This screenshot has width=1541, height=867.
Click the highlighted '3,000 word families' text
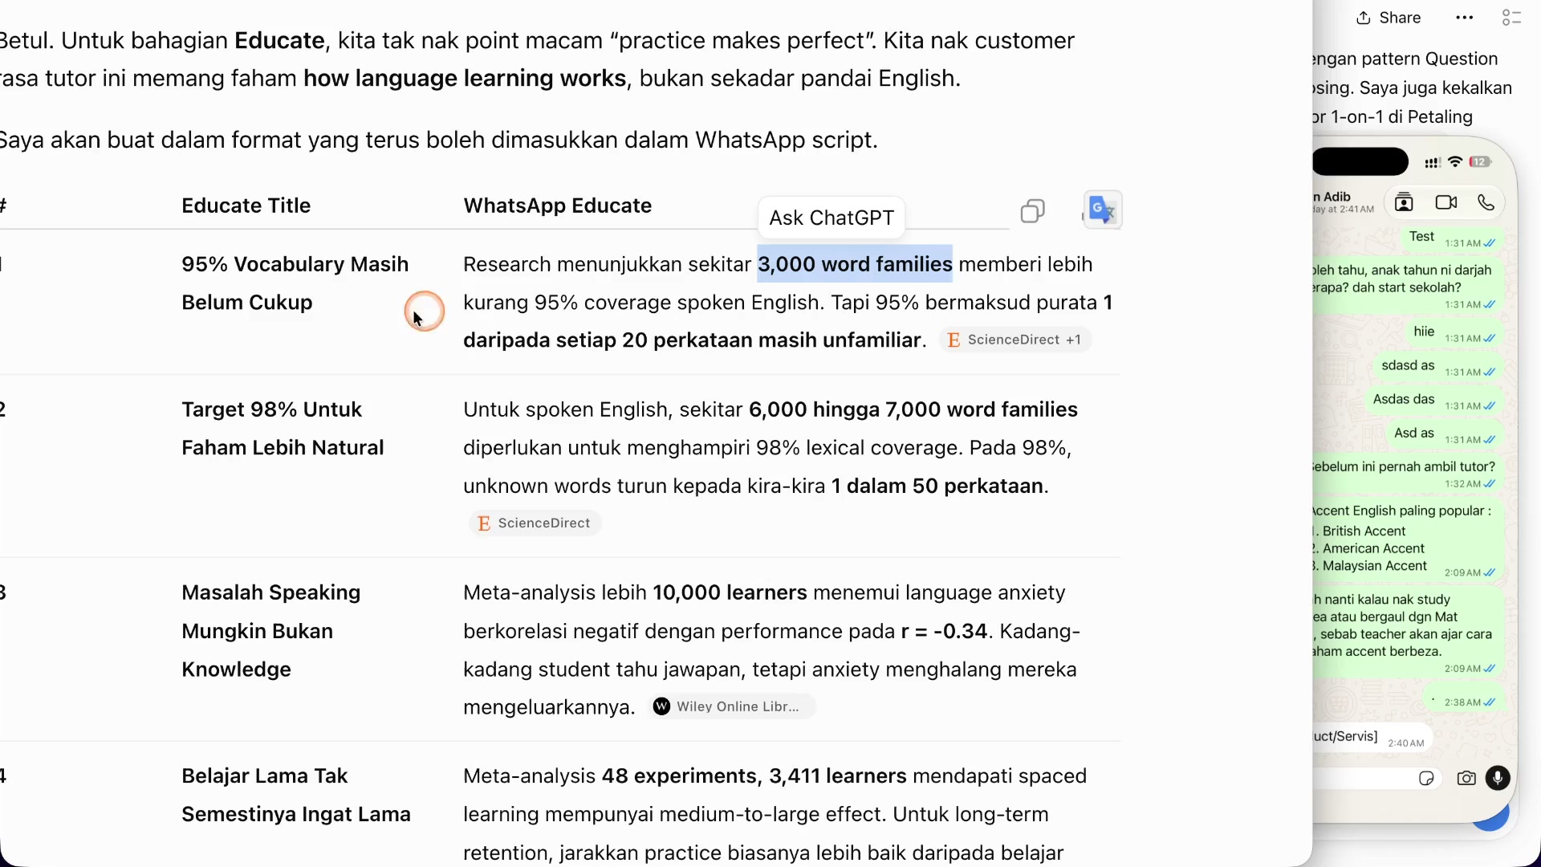click(855, 264)
